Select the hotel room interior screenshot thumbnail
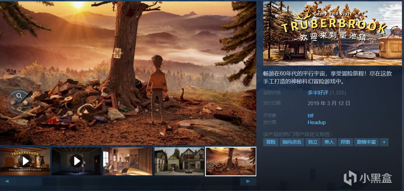404x191 pixels. point(128,161)
